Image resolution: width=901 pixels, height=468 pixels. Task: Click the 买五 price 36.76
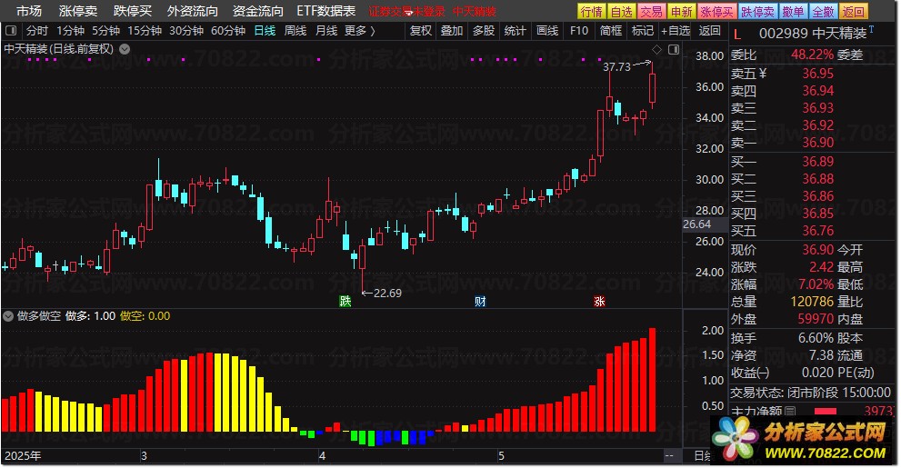(817, 231)
